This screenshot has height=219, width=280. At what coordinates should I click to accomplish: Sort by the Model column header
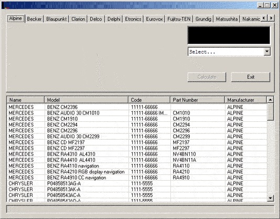[86, 100]
